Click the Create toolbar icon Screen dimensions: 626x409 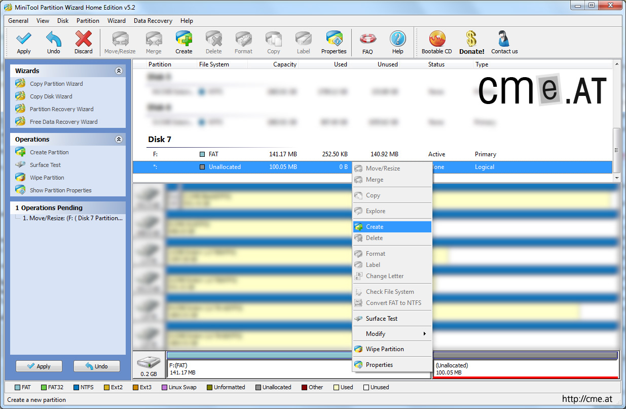point(184,39)
